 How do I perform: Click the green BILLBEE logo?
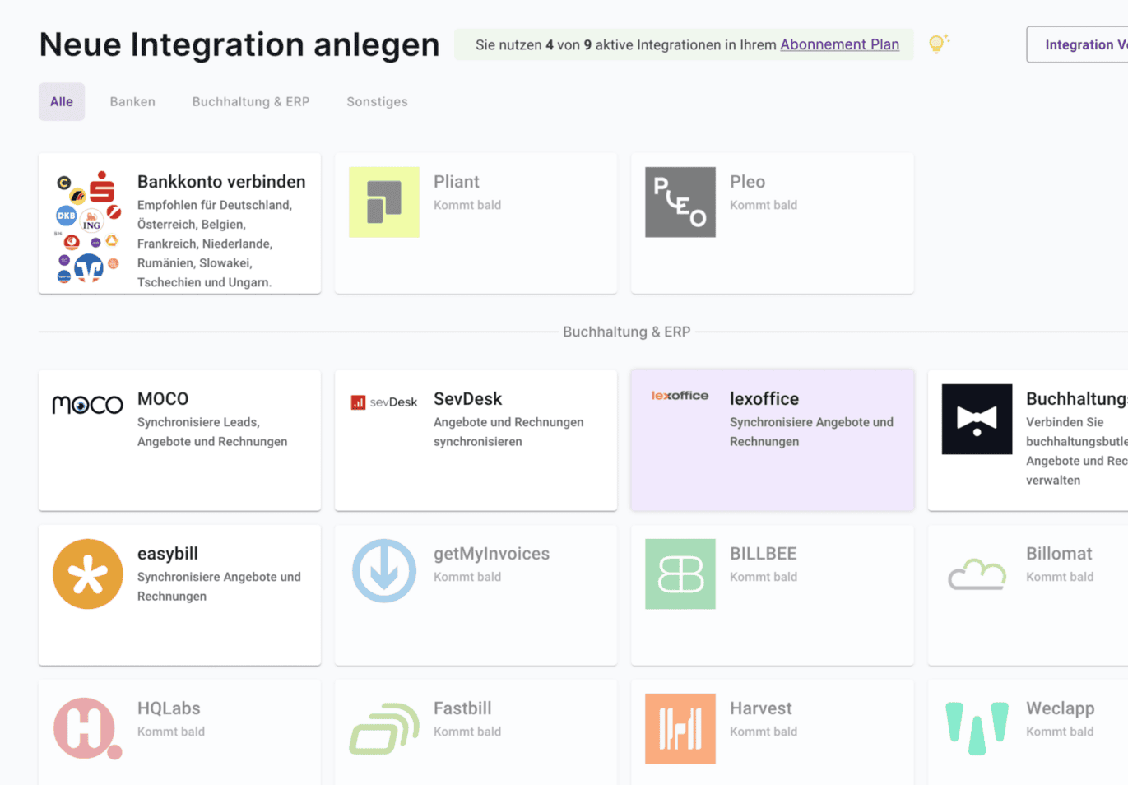pyautogui.click(x=680, y=574)
